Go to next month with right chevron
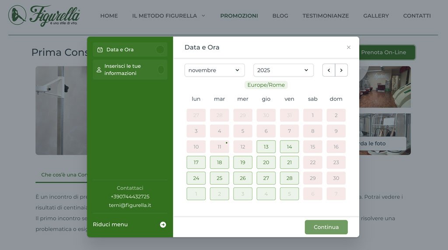The width and height of the screenshot is (448, 250). pyautogui.click(x=341, y=70)
